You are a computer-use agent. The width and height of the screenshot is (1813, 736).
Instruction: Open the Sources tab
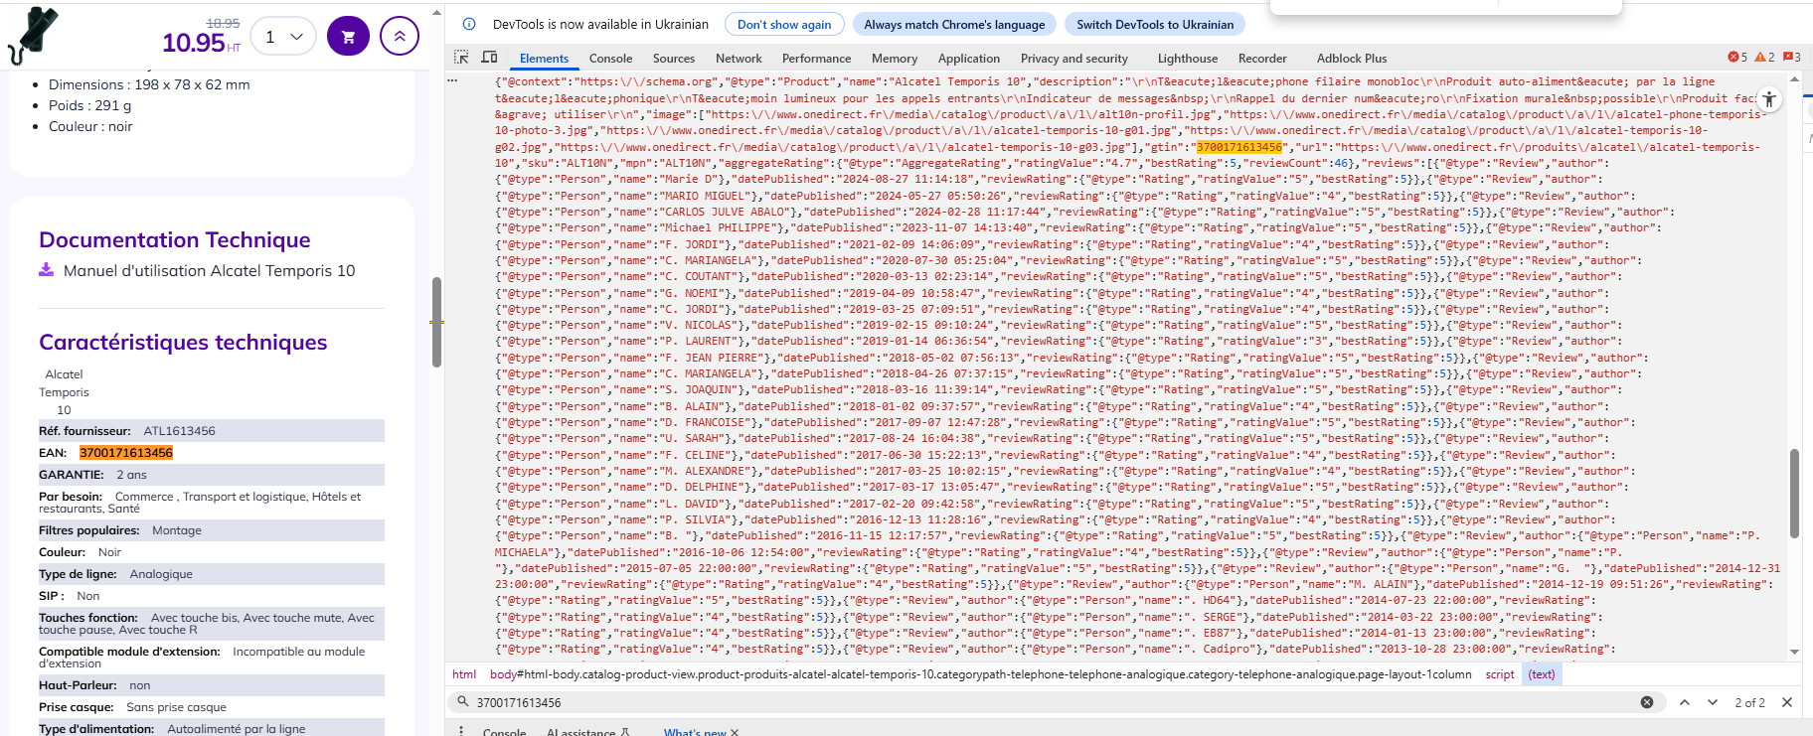point(674,59)
